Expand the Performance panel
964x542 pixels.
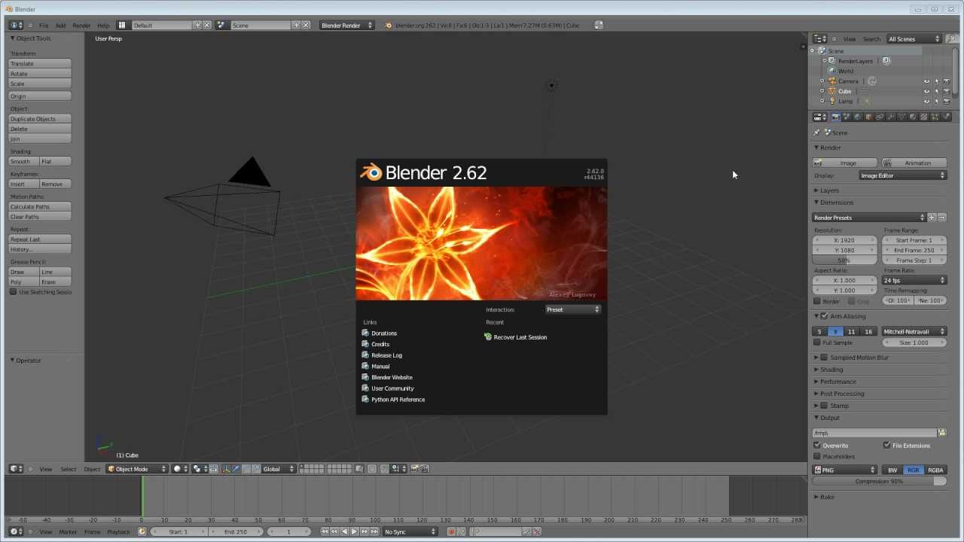point(837,382)
